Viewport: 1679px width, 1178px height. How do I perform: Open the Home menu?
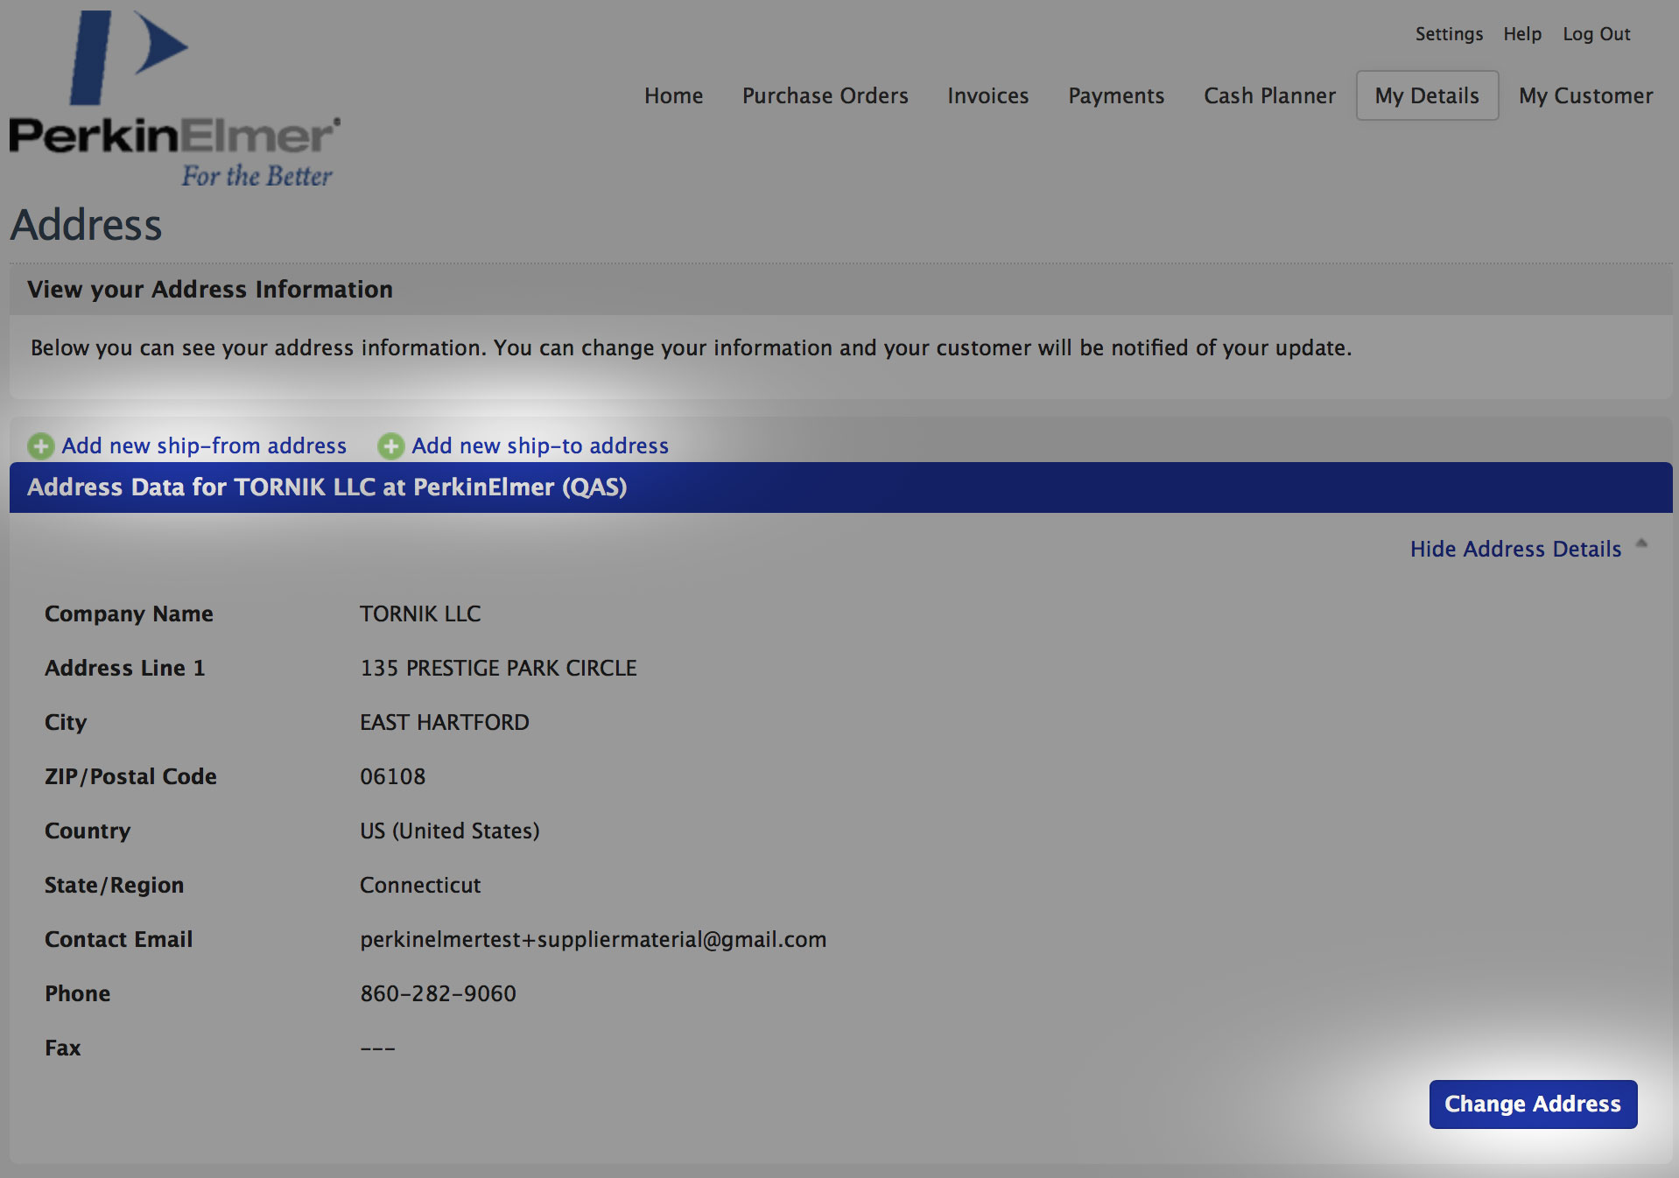[x=673, y=95]
